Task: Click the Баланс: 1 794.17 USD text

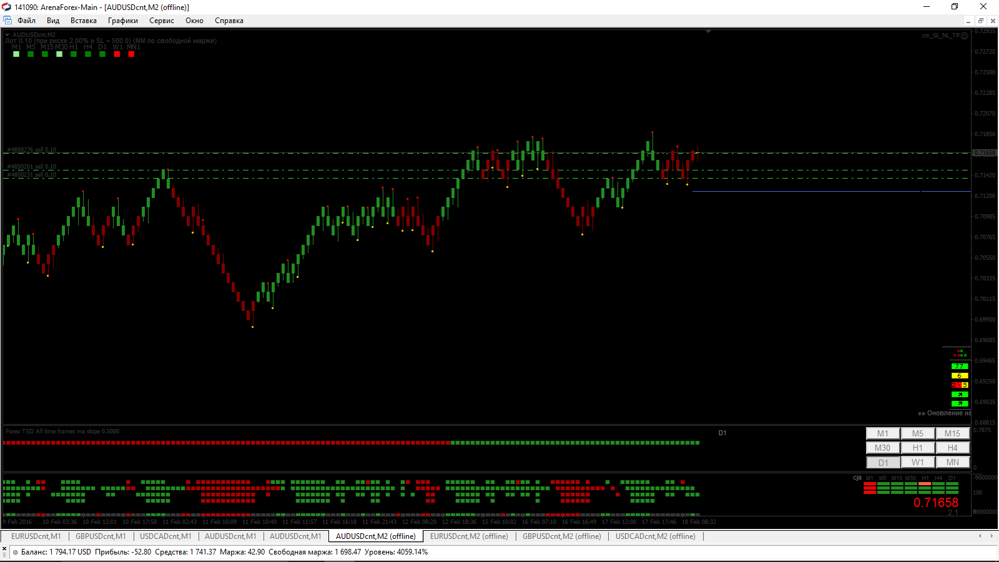Action: 56,553
